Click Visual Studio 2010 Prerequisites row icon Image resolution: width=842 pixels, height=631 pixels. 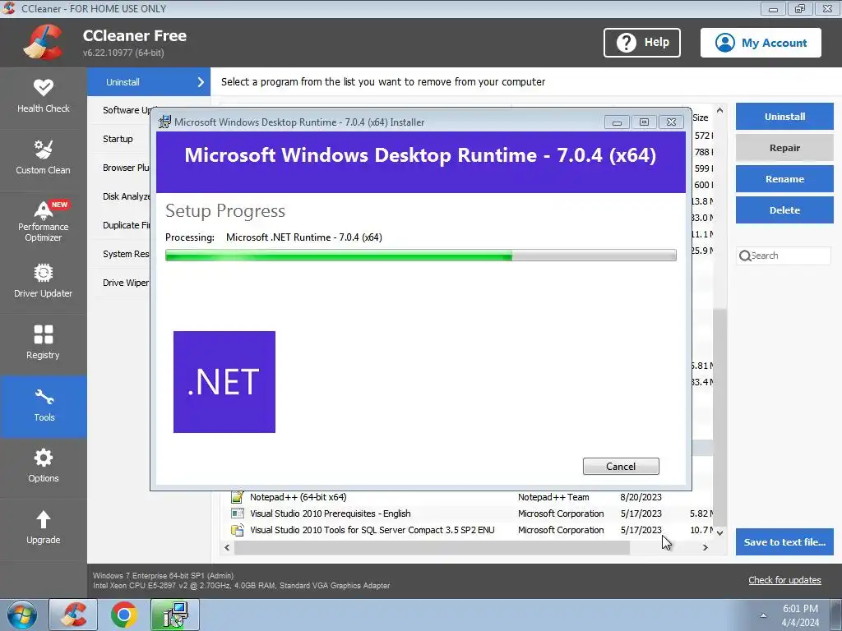(237, 514)
